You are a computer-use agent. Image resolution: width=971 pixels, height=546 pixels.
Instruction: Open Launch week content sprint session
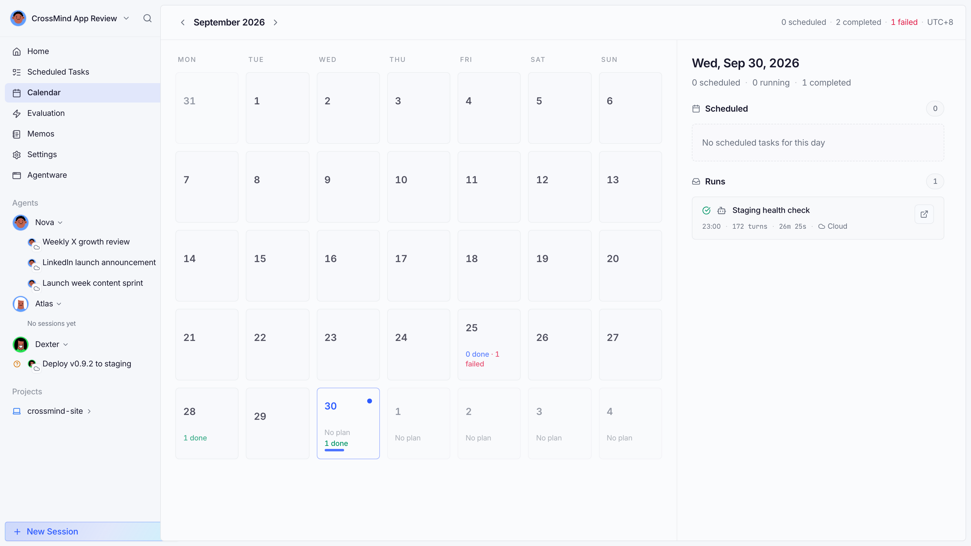click(x=92, y=283)
